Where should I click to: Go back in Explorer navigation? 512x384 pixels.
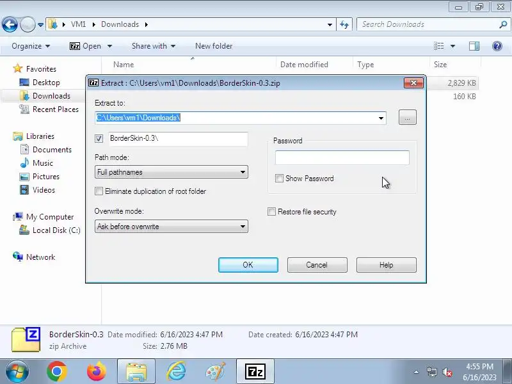(10, 24)
